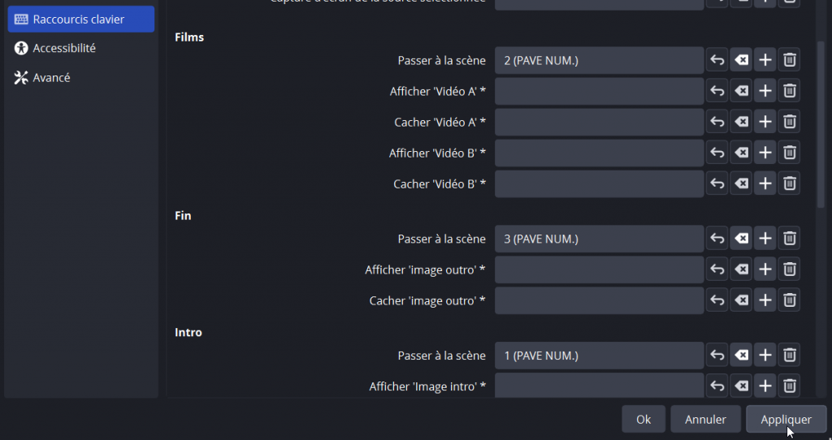The height and width of the screenshot is (440, 832).
Task: Click the Cacher 'Vidéo B' hotkey field
Action: coord(599,183)
